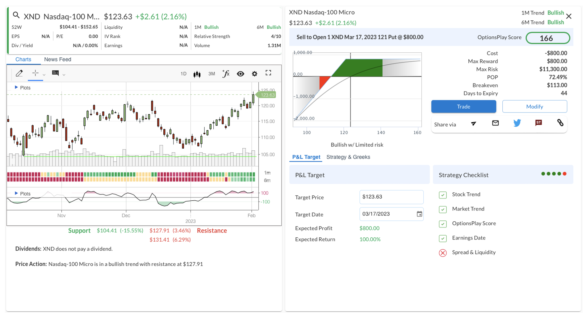Open the Target Date calendar picker
Image resolution: width=586 pixels, height=315 pixels.
[x=419, y=214]
